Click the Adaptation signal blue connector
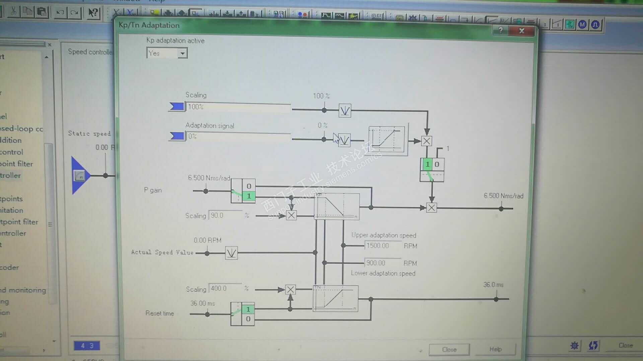643x361 pixels. pyautogui.click(x=176, y=136)
